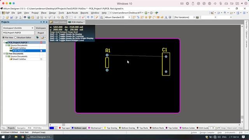Open the Altium Standard 2D view dropdown
This screenshot has height=140, width=249.
(129, 17)
